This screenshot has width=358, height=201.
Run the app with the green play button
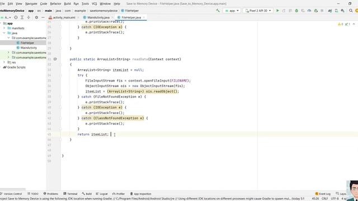coord(277,11)
